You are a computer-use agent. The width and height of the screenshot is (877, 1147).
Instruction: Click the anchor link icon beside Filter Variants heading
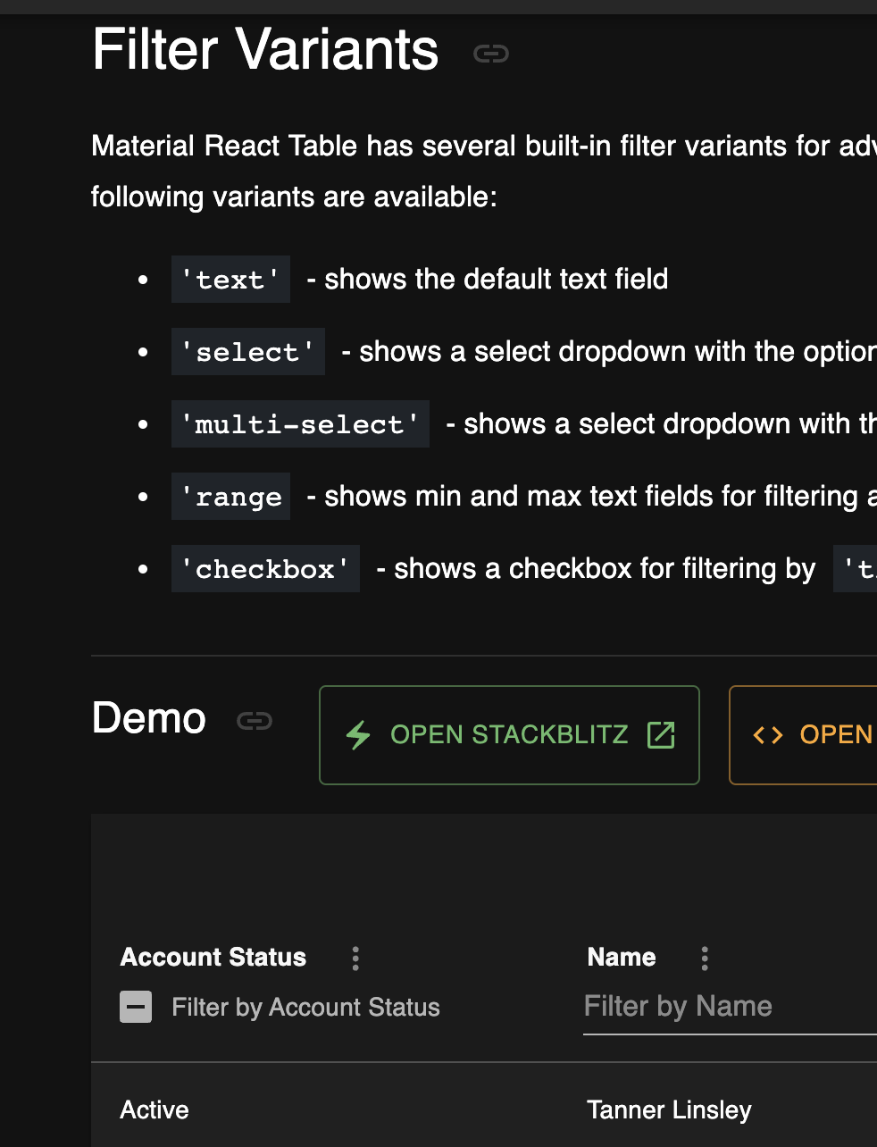coord(490,53)
